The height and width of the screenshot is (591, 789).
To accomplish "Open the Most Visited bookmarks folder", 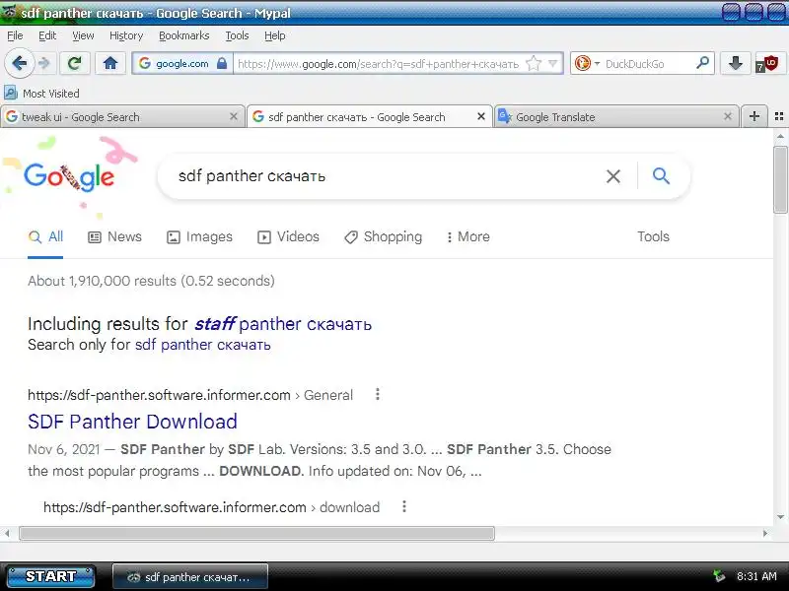I will pos(41,94).
